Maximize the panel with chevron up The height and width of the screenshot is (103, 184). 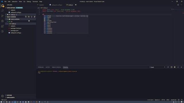point(178,67)
